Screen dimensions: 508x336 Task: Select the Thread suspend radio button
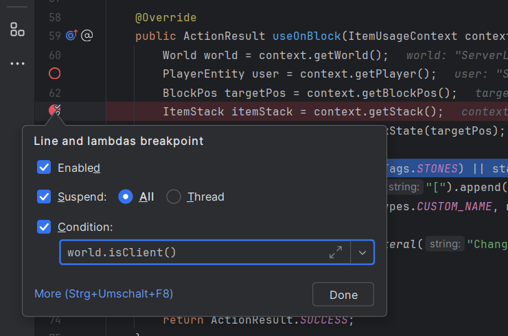tap(174, 197)
